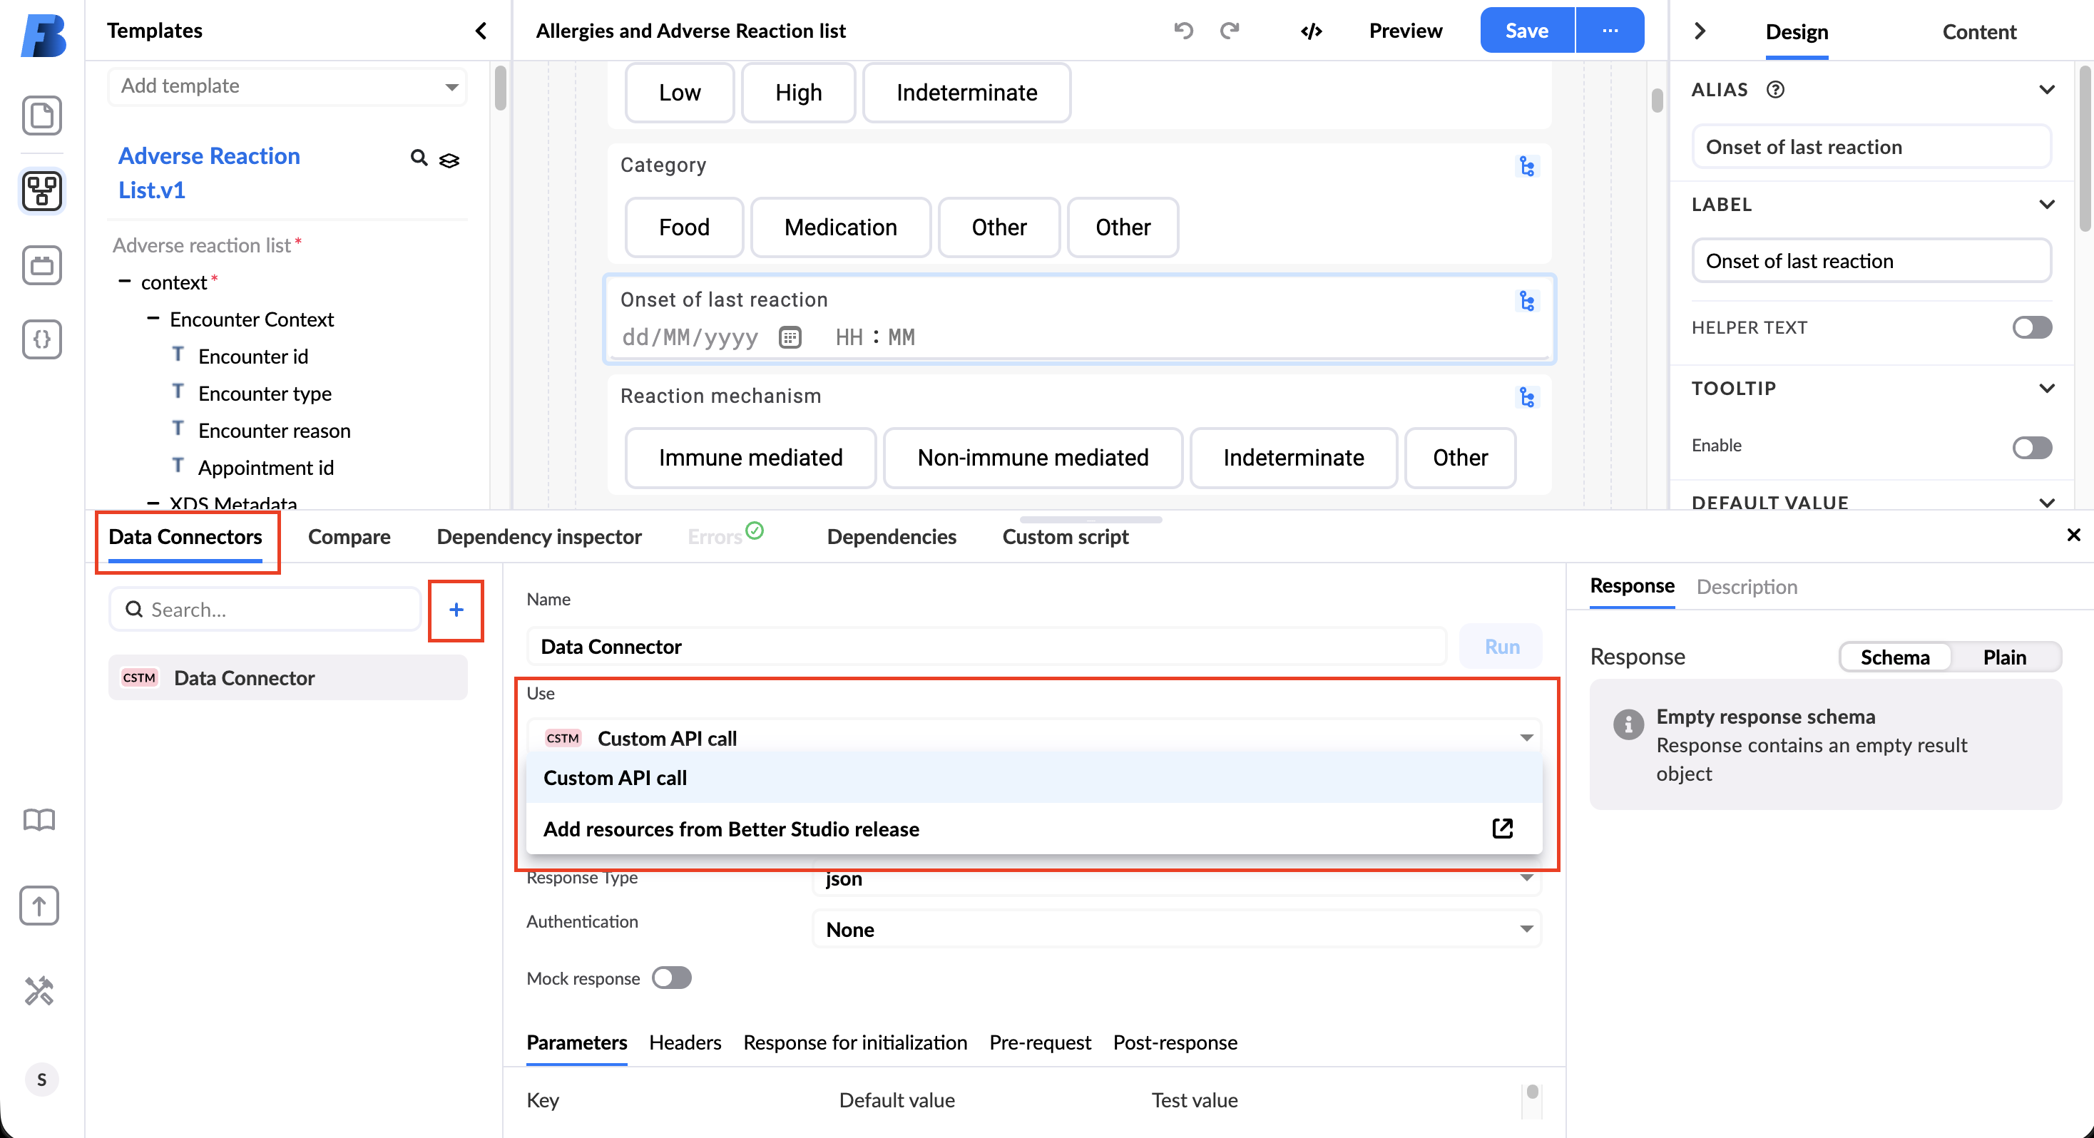Click the data connectors Search field

tap(265, 610)
